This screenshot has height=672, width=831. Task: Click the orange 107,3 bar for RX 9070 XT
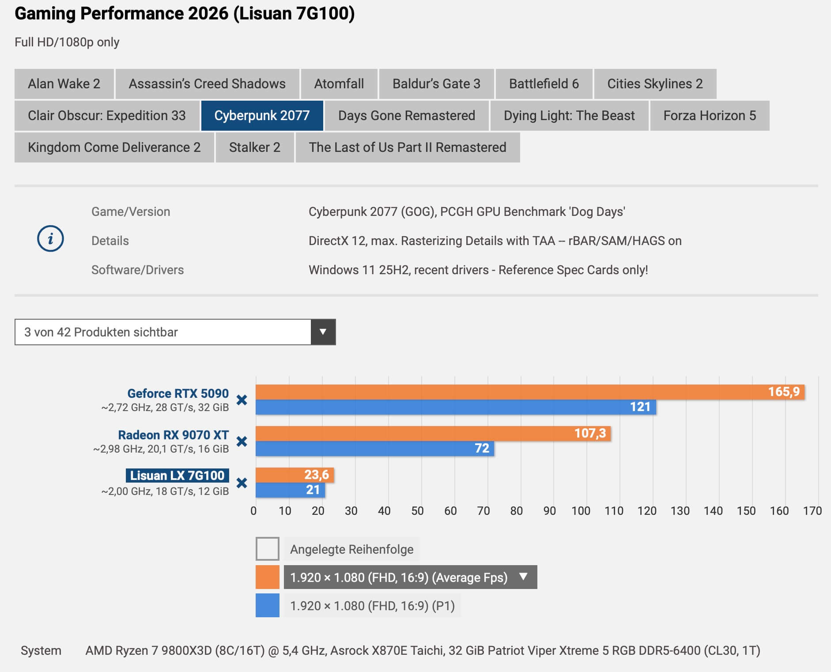point(433,434)
